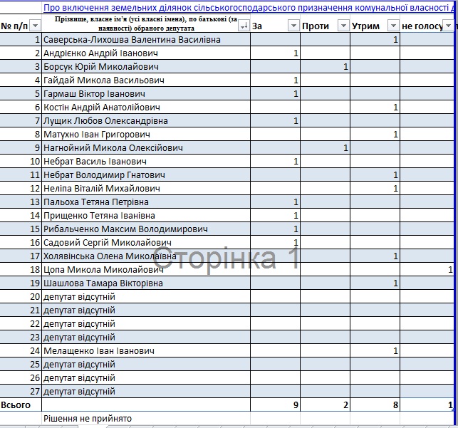Screen dimensions: 458x428
Task: Open the sorted deputy name column filter
Action: (x=244, y=26)
